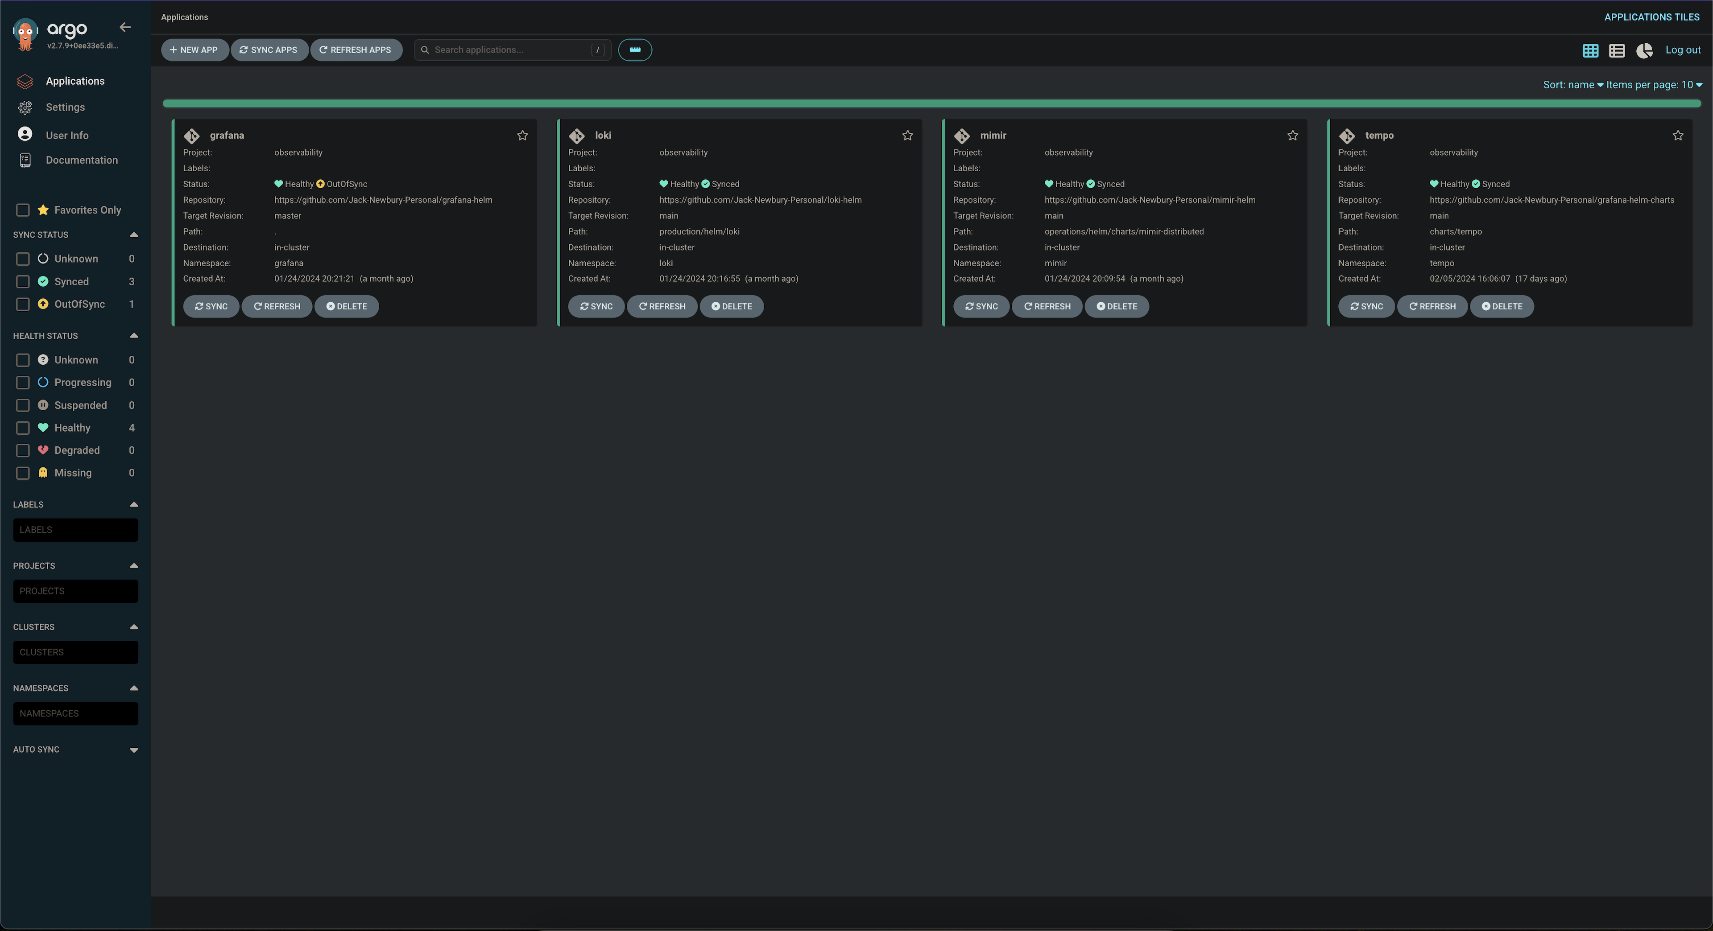Image resolution: width=1713 pixels, height=931 pixels.
Task: Check health status Unknown filter
Action: click(x=23, y=360)
